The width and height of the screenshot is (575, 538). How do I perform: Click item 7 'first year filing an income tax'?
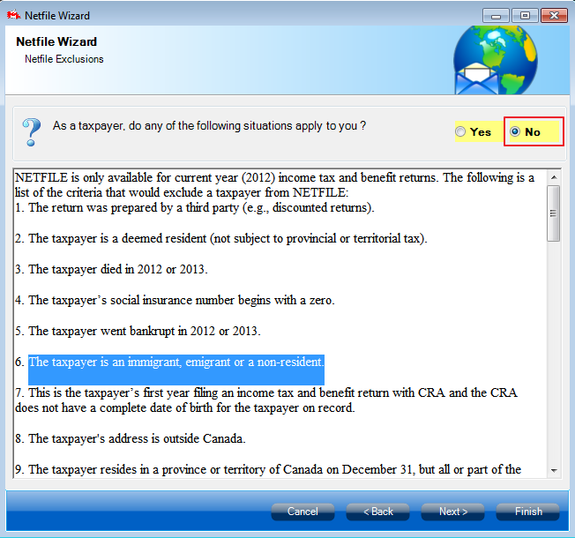(x=266, y=400)
